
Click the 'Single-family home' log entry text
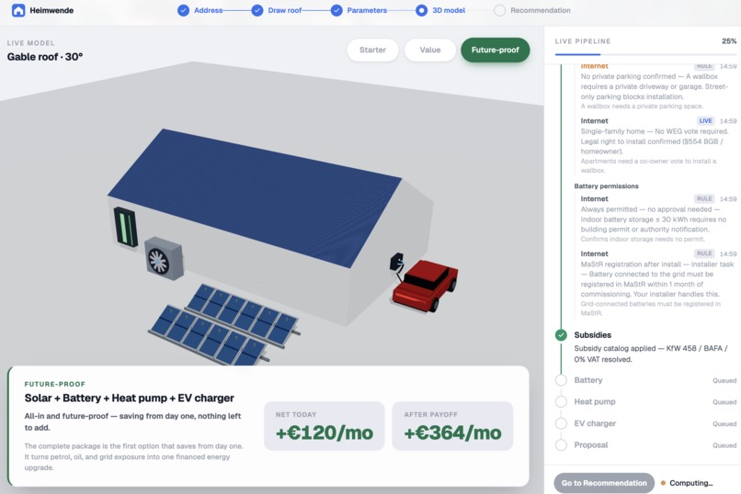654,141
